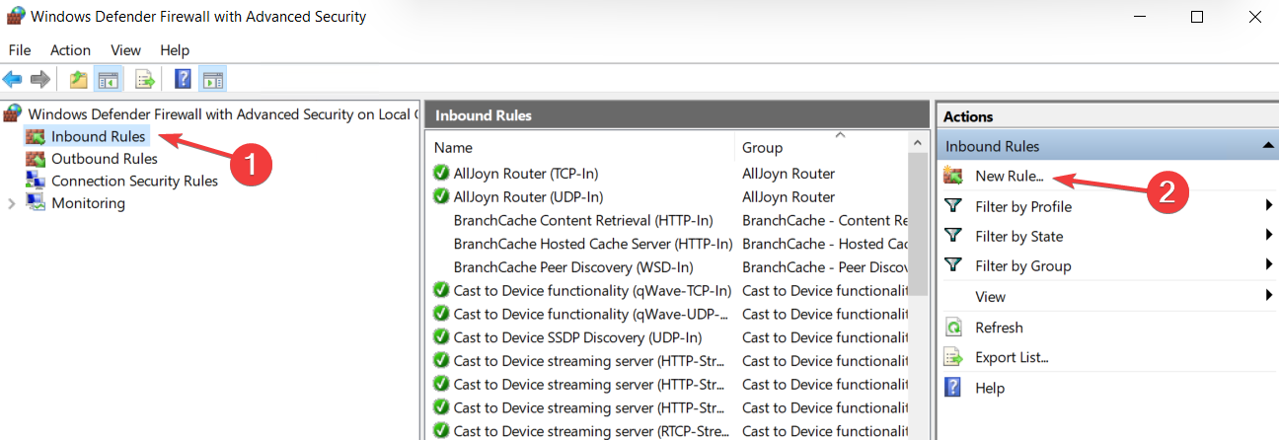1279x440 pixels.
Task: Open the View menu in menu bar
Action: tap(125, 50)
